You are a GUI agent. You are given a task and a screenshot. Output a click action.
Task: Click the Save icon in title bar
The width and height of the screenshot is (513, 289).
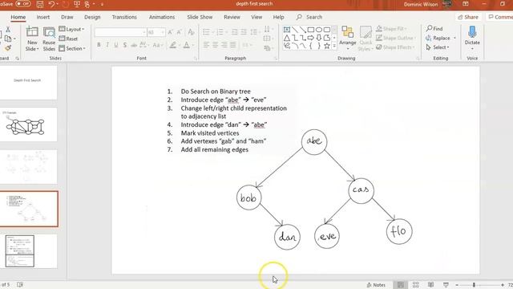pyautogui.click(x=40, y=4)
